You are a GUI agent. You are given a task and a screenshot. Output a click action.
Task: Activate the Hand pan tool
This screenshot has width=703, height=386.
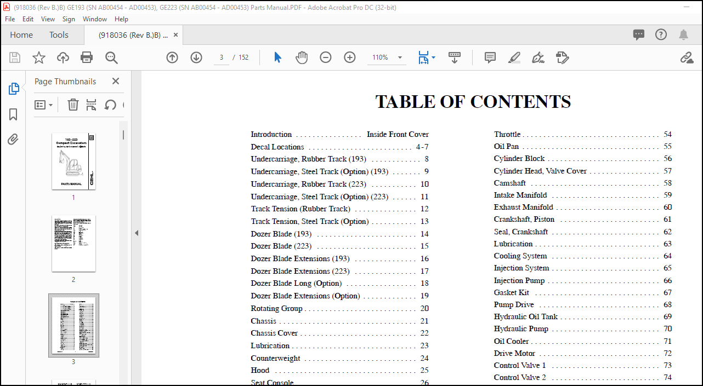click(302, 57)
